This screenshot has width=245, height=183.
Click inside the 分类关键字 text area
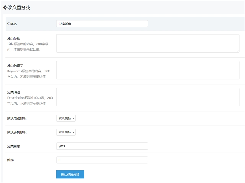tap(148, 70)
